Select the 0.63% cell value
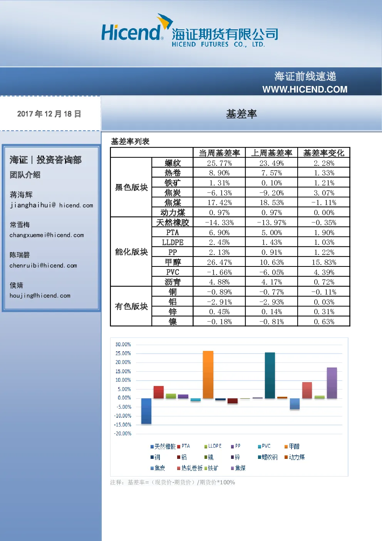The width and height of the screenshot is (382, 541). pos(324,322)
